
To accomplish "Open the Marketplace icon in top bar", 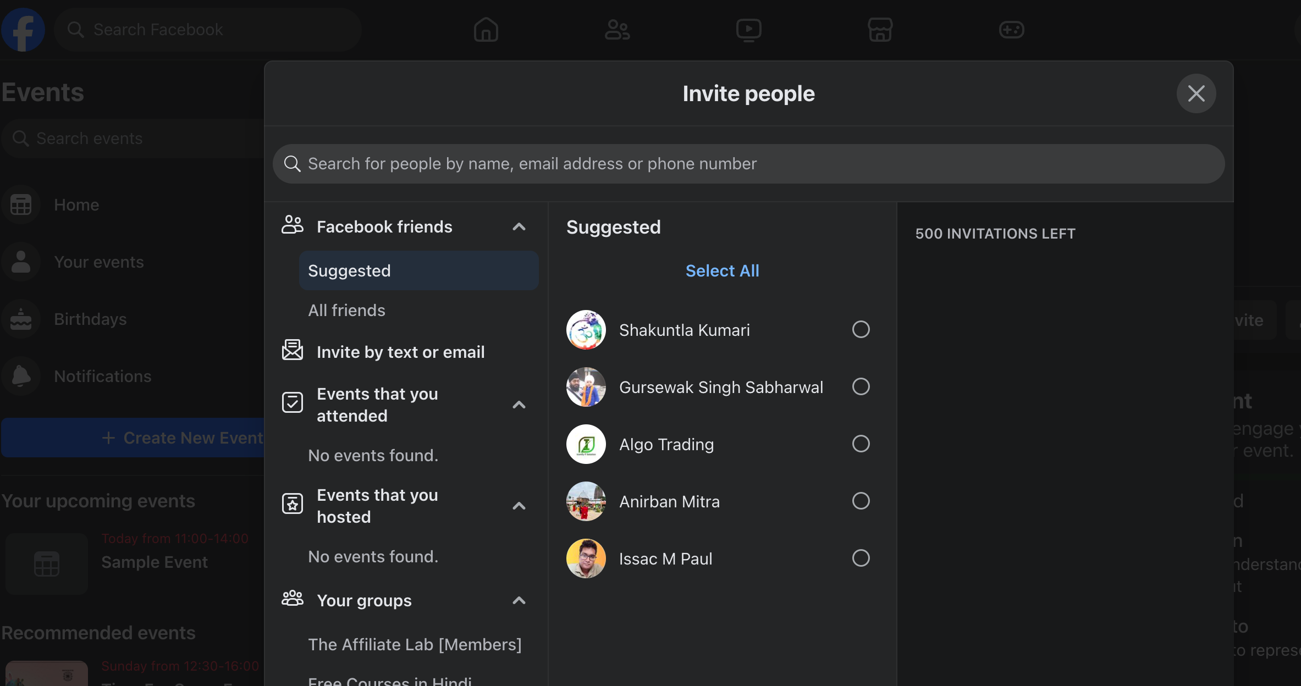I will 880,30.
